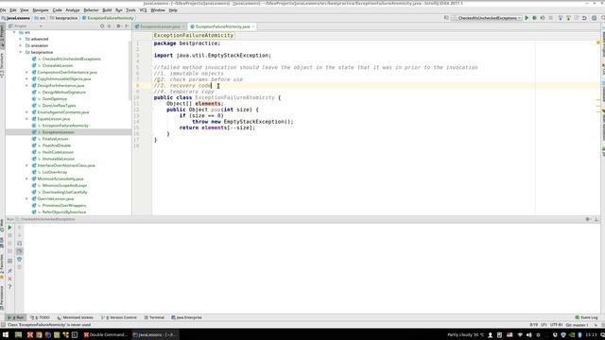Image resolution: width=605 pixels, height=340 pixels.
Task: Open the Navigate menu
Action: (41, 10)
